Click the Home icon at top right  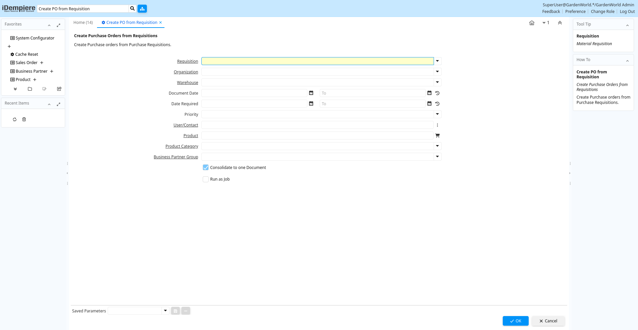click(x=532, y=23)
